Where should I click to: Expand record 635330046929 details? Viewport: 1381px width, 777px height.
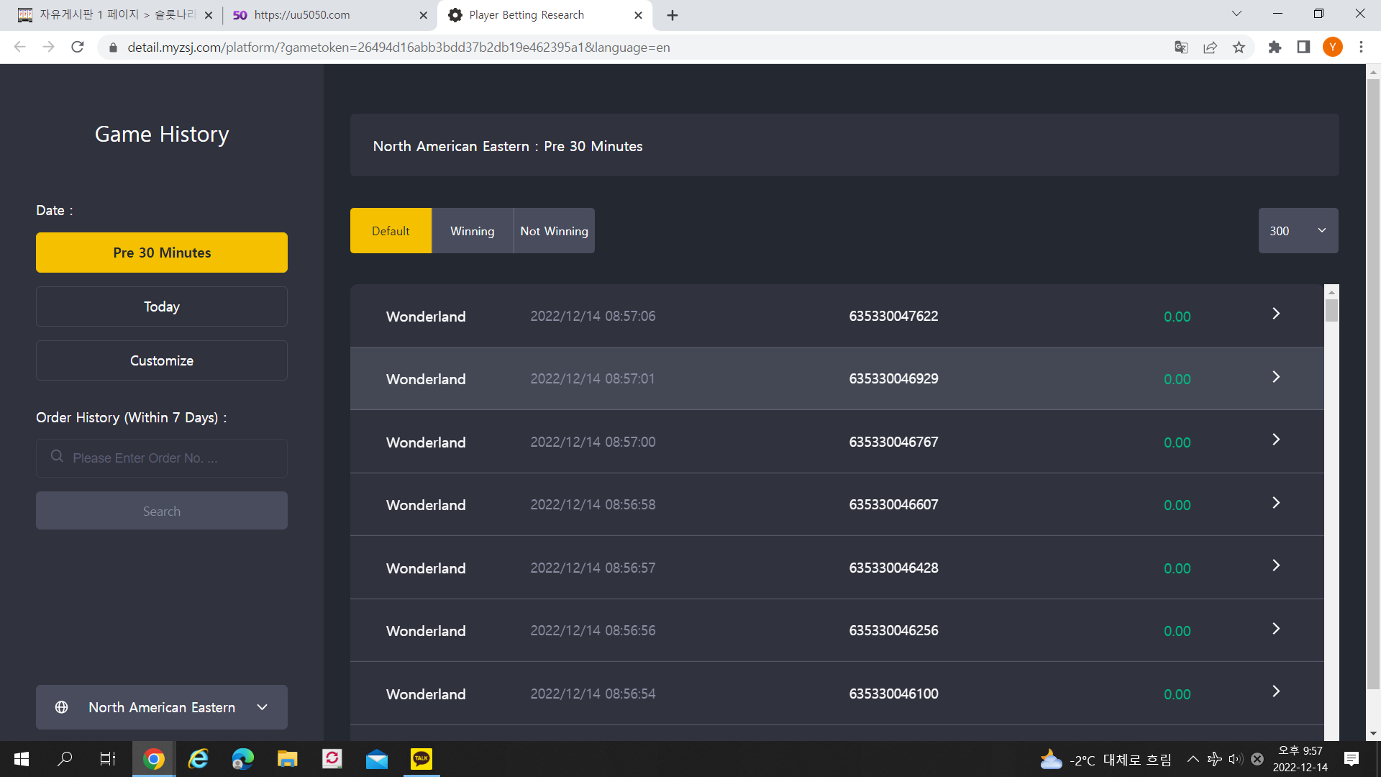click(1276, 377)
